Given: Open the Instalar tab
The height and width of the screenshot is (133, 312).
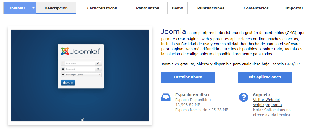Looking at the screenshot, I should 17,8.
